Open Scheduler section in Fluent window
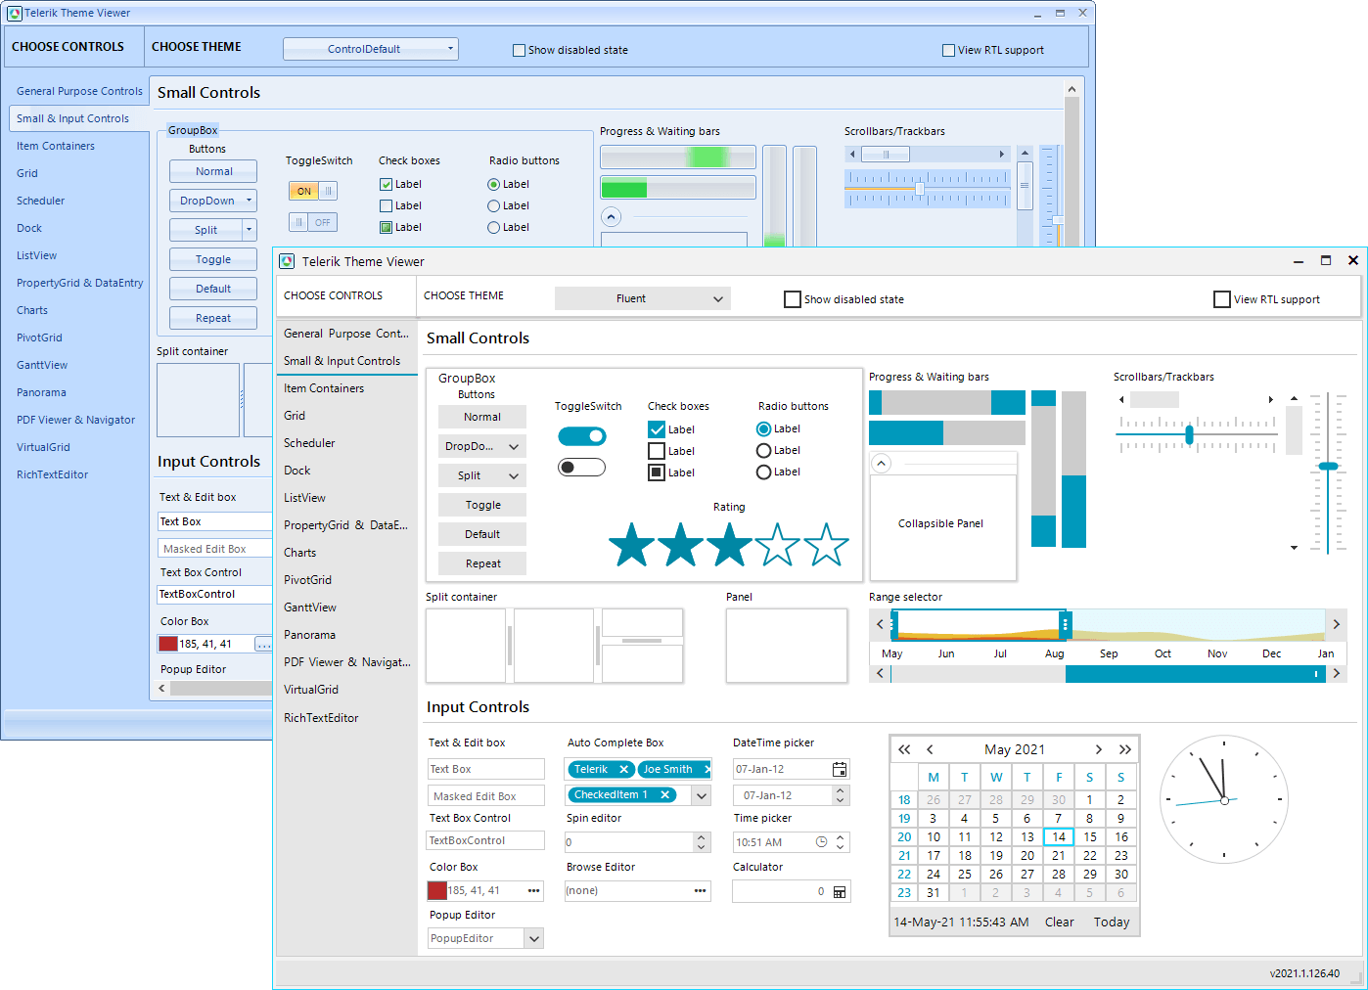 tap(346, 443)
